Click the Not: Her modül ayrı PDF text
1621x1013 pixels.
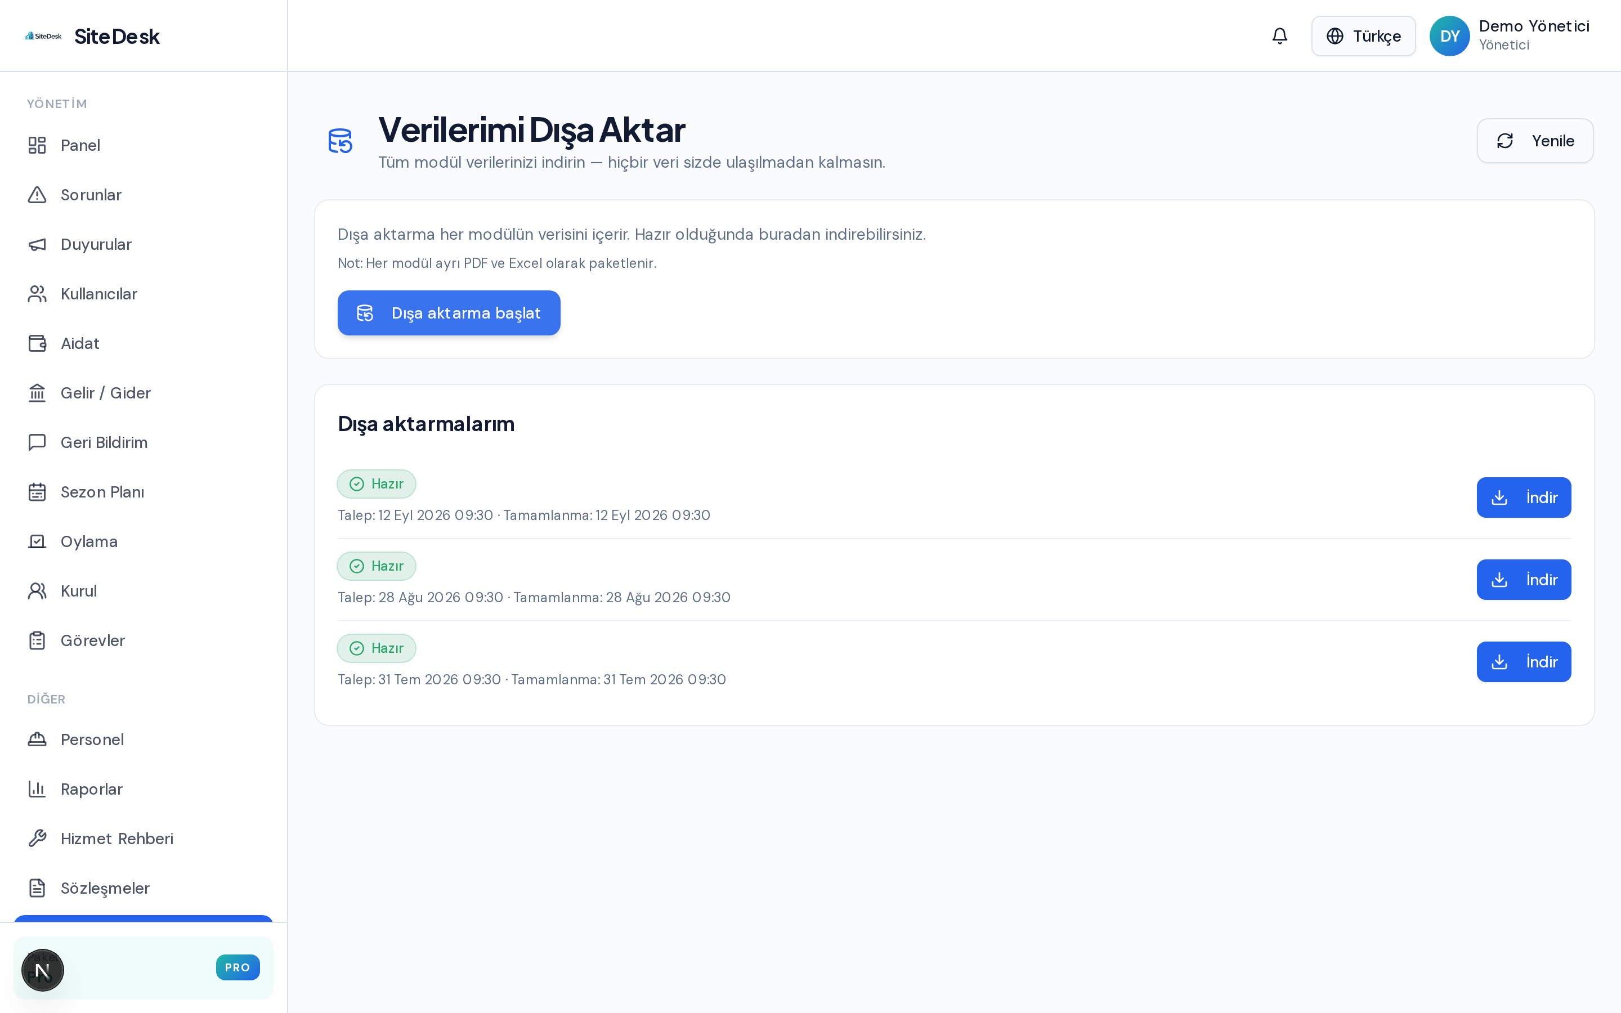[497, 263]
